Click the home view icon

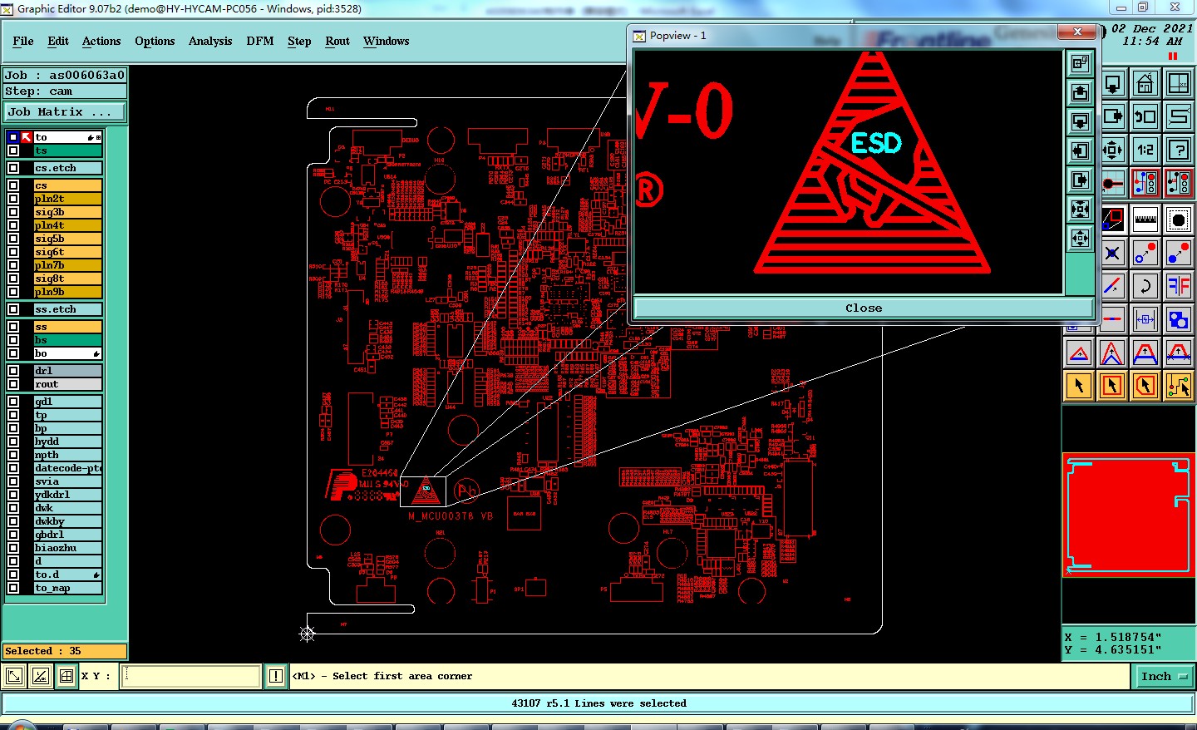[x=1145, y=83]
